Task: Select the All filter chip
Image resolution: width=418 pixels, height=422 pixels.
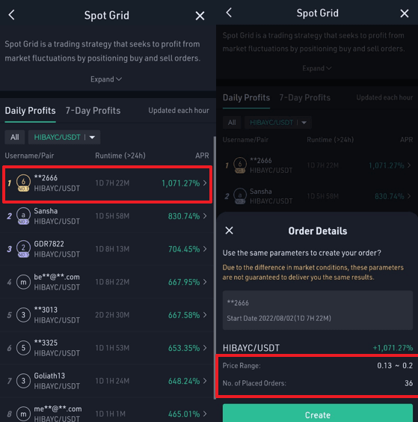Action: click(x=15, y=137)
